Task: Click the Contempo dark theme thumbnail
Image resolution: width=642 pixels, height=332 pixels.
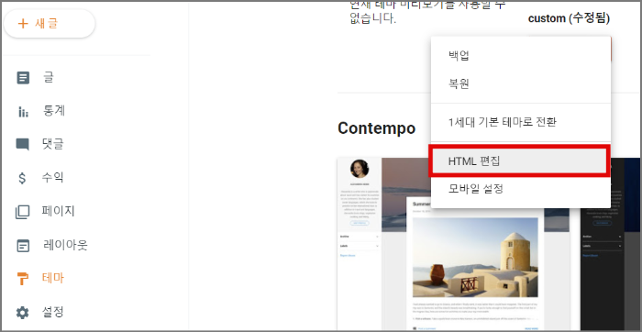Action: 611,244
